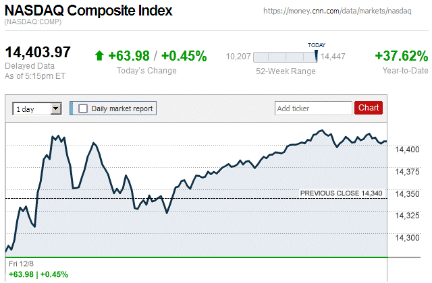
Task: Open the 1 day timeframe dropdown
Action: click(36, 108)
